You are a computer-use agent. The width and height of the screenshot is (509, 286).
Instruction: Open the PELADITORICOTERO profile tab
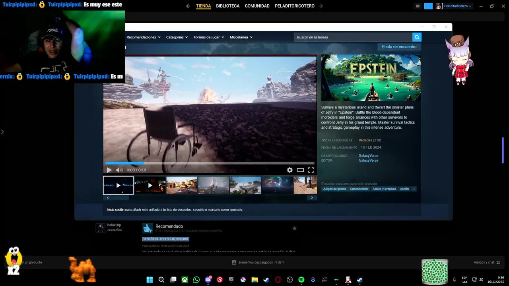[295, 6]
